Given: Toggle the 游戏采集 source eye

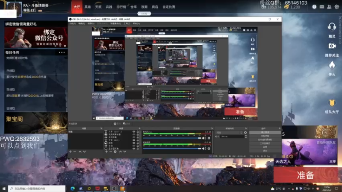Looking at the screenshot, I should pyautogui.click(x=134, y=137).
